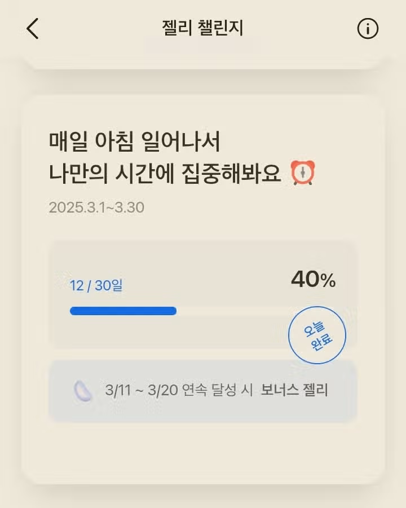This screenshot has width=406, height=508.
Task: Tap the partially visible card below the header
Action: [x=203, y=61]
